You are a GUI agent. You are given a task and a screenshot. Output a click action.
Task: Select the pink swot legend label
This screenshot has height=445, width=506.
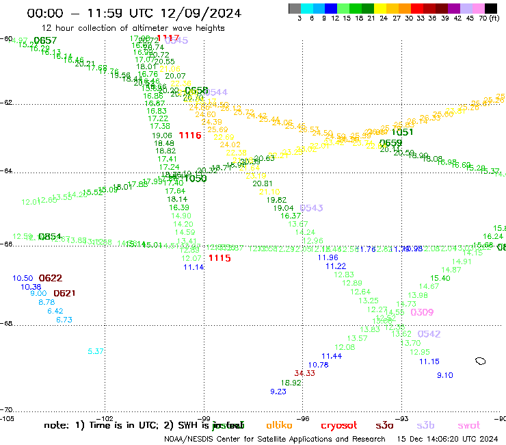click(469, 426)
